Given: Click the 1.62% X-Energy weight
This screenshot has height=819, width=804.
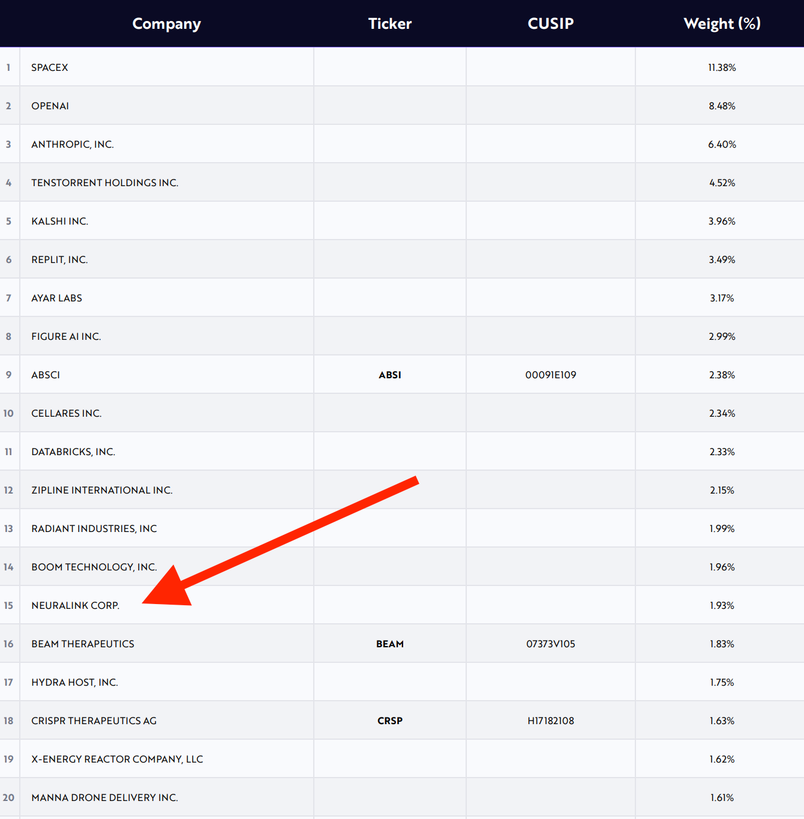Looking at the screenshot, I should pyautogui.click(x=722, y=759).
